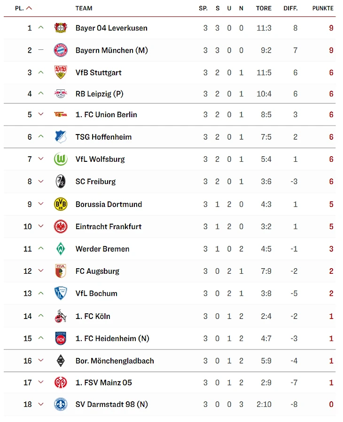Click the TEAM column header
Viewport: 343px width, 422px height.
(84, 8)
